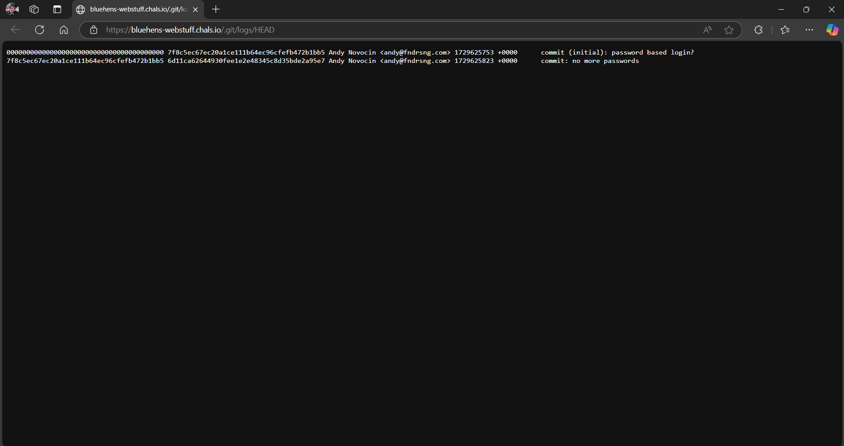Close the browser window
Screen dimensions: 844x446
click(831, 9)
